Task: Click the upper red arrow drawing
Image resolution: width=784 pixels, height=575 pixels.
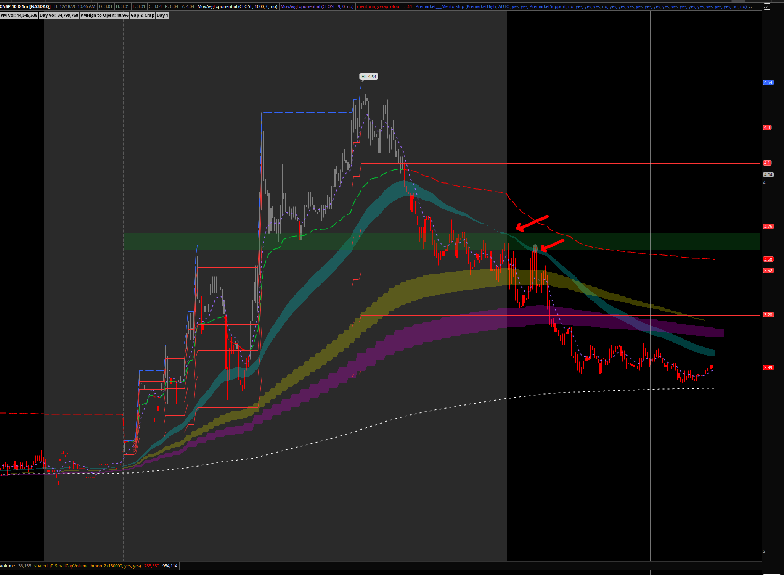Action: [532, 223]
